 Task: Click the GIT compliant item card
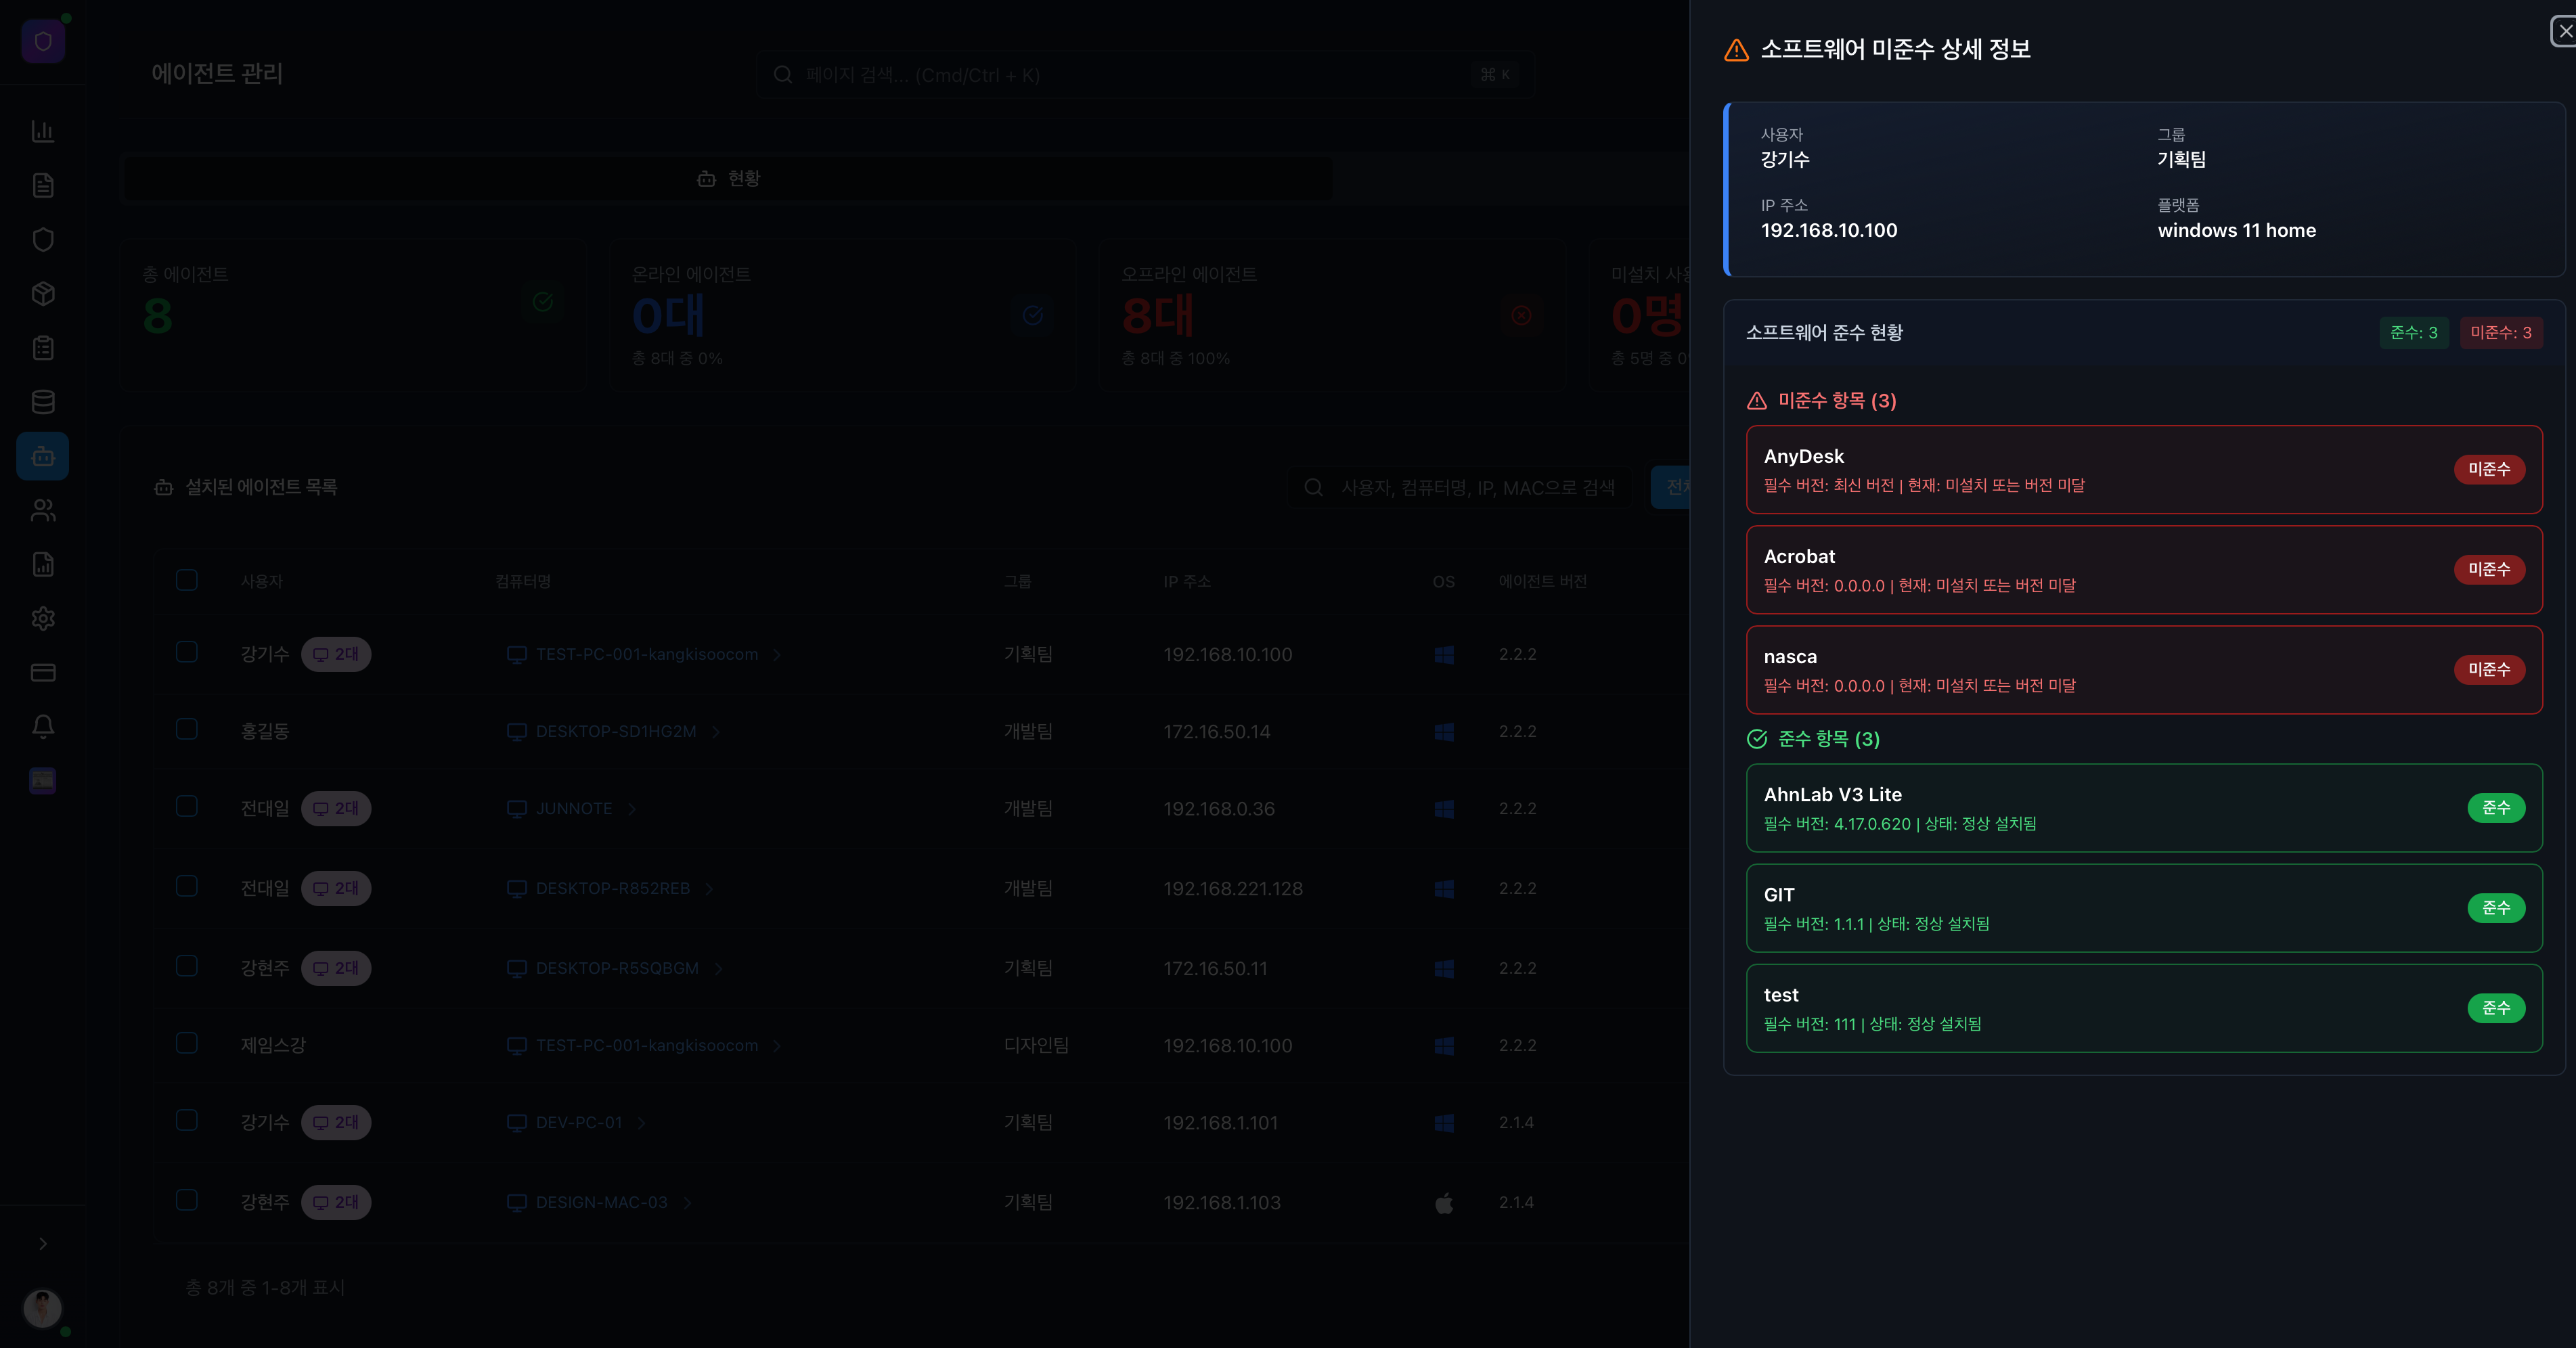pos(2144,908)
